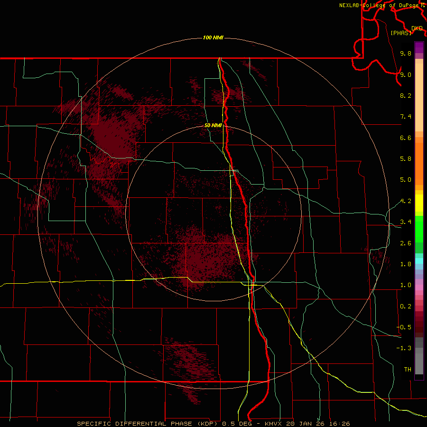Click the orange segment of the color bar
Screen dimensions: 427x427
419,164
